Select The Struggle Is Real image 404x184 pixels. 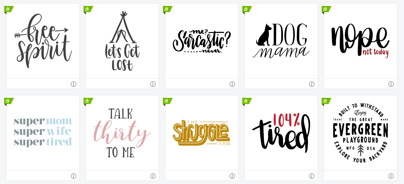(x=202, y=133)
